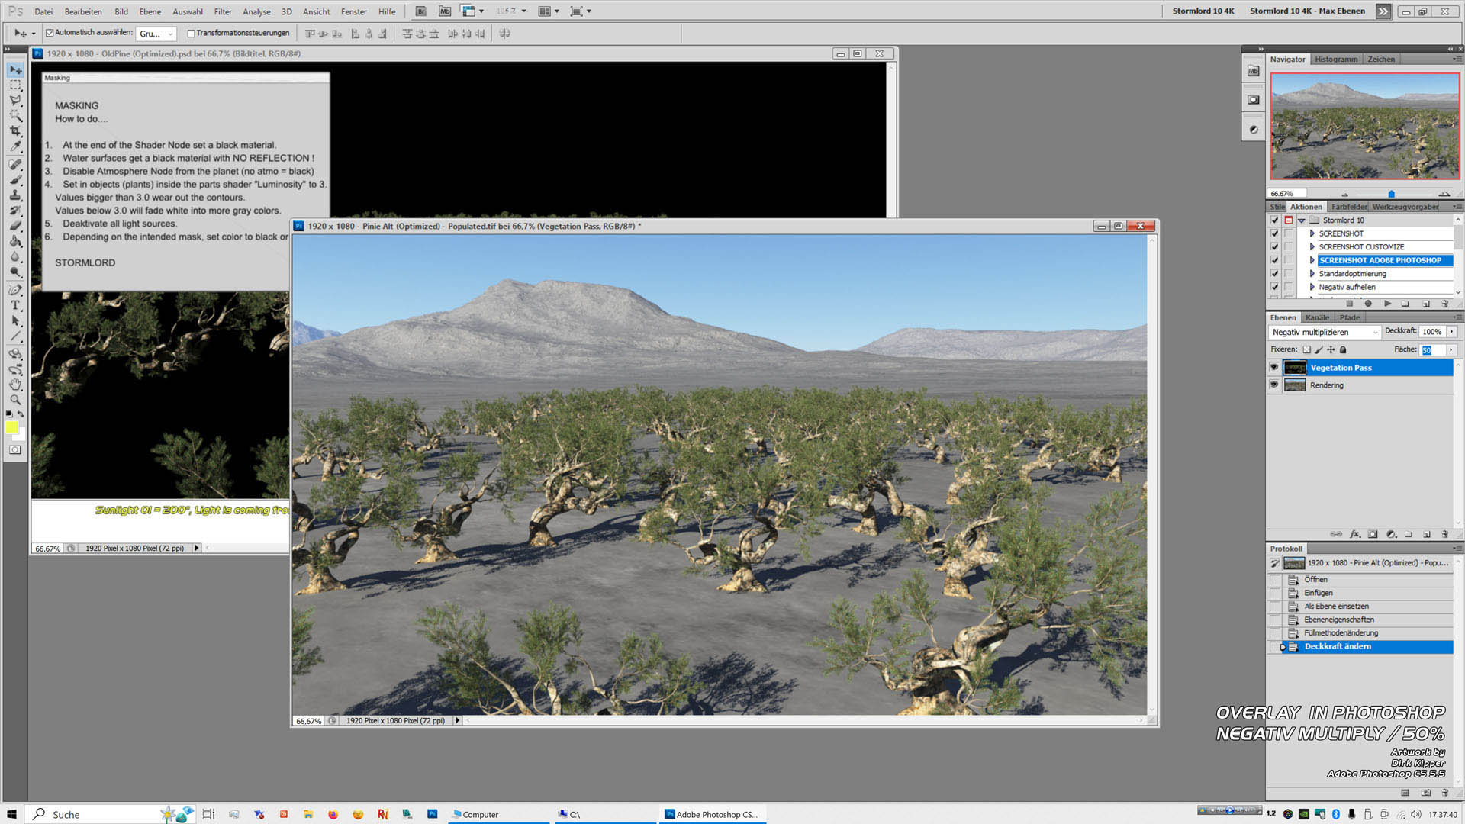Toggle dialog control for Stormlord 10 set
Screen dimensions: 1465x824
[1289, 220]
